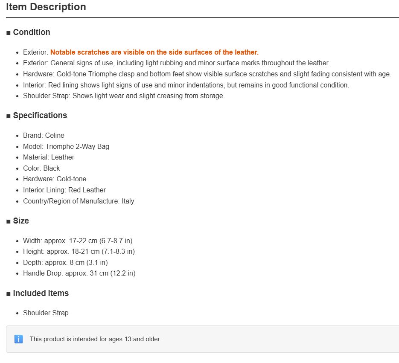
Task: Click the orange 'Notable scratches are visible' text
Action: point(154,52)
